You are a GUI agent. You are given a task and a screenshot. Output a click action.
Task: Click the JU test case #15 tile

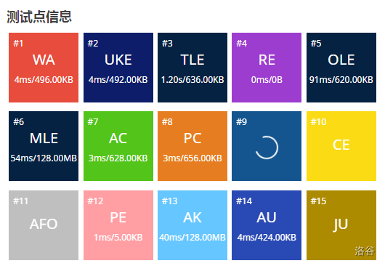click(x=341, y=225)
